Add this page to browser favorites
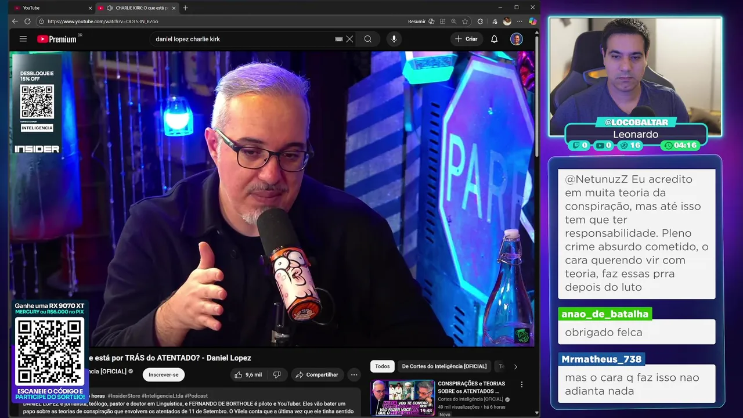Screen dimensions: 743x418 point(465,21)
